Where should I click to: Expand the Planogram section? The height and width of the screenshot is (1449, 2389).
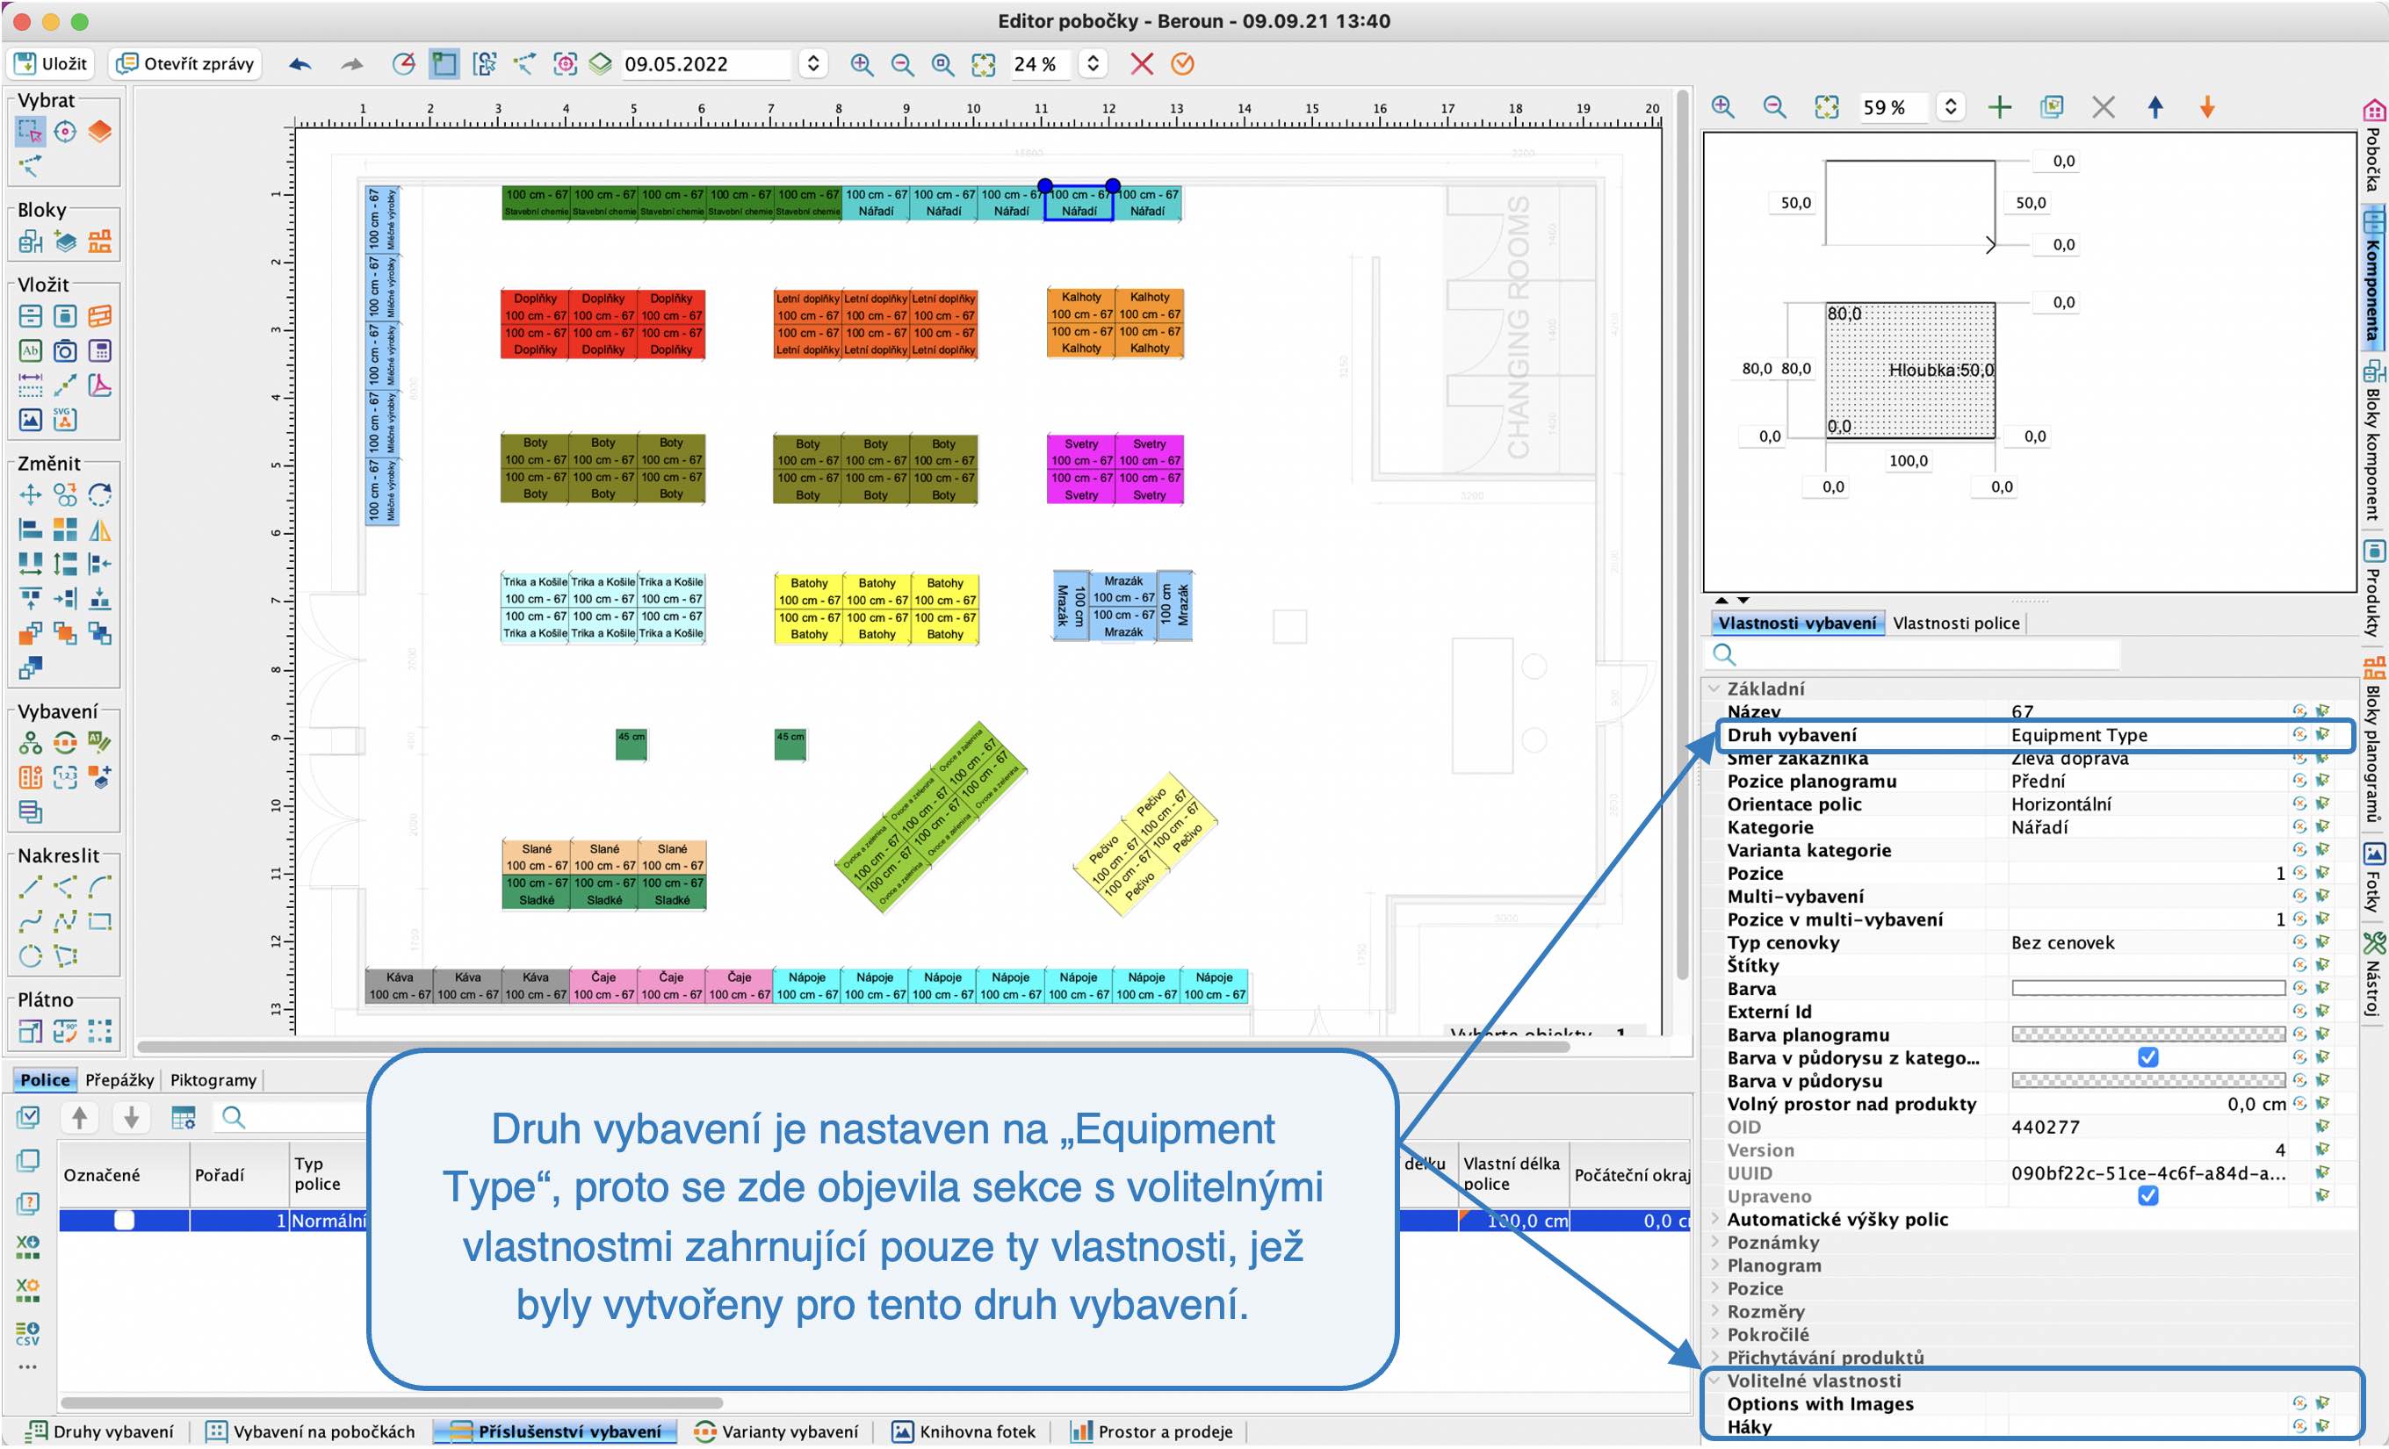pos(1714,1265)
